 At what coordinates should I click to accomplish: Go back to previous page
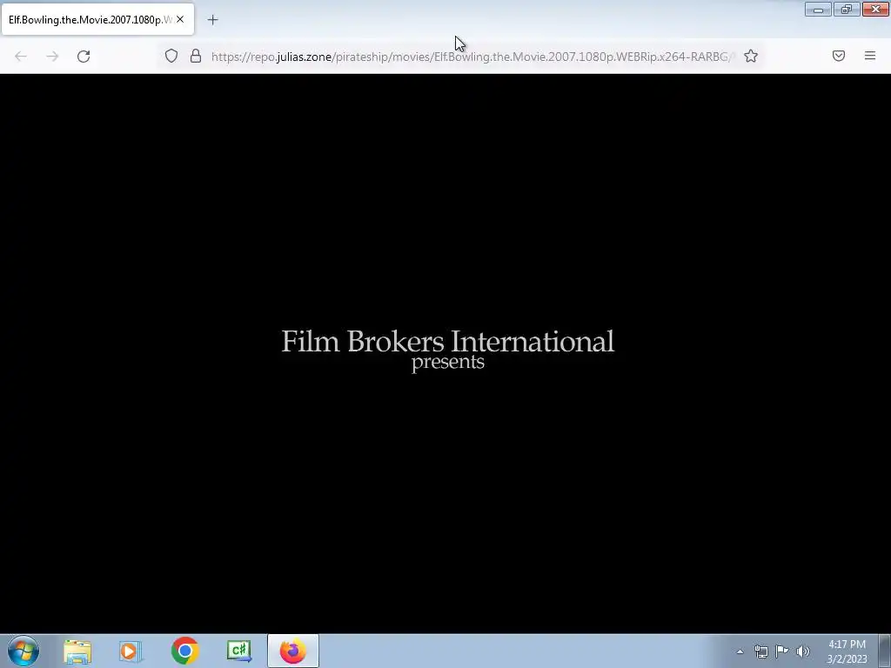[21, 57]
